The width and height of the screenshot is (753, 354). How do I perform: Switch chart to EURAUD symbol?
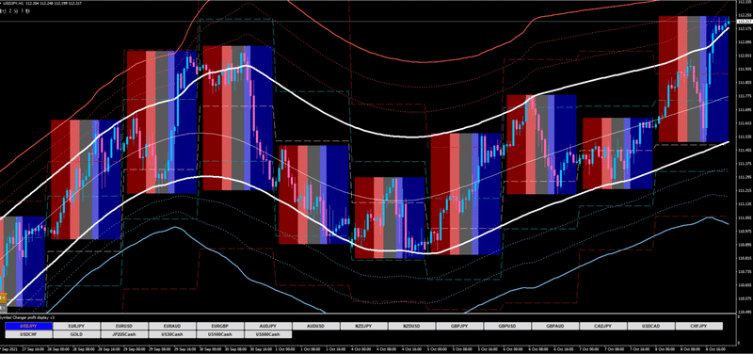[172, 326]
